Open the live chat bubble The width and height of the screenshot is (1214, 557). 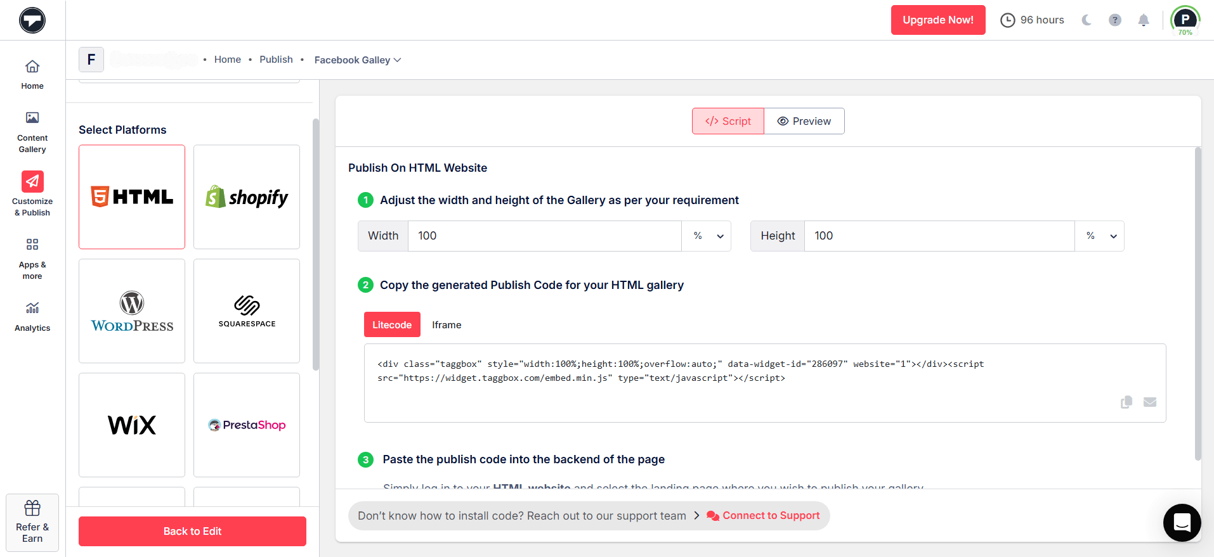pyautogui.click(x=1182, y=523)
